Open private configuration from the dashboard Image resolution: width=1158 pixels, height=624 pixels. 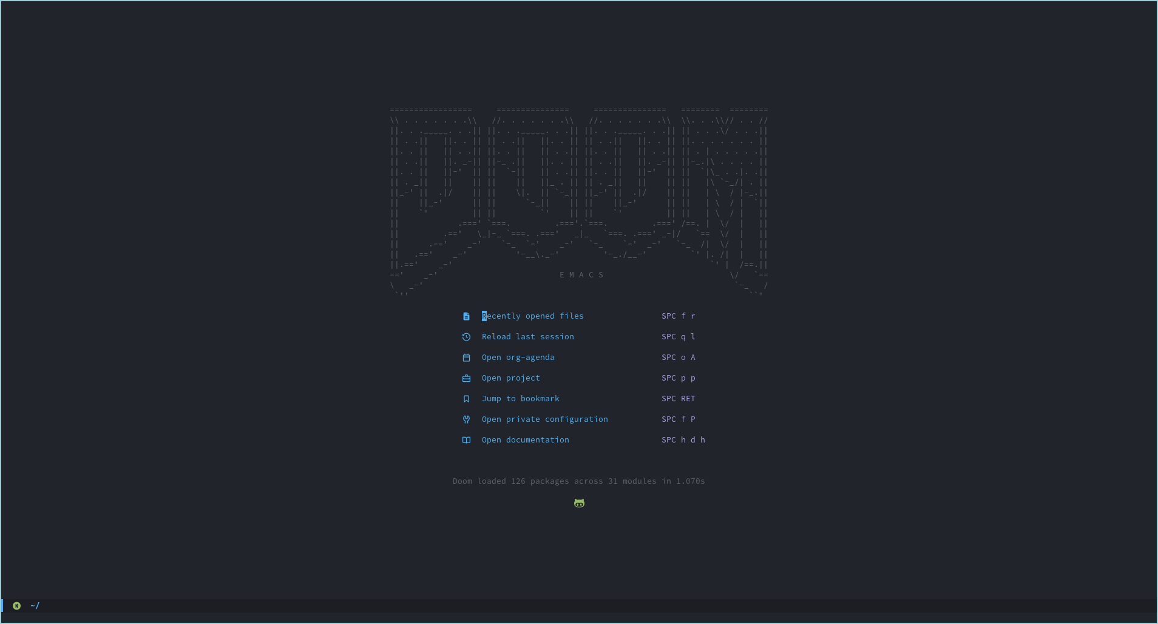(x=544, y=419)
